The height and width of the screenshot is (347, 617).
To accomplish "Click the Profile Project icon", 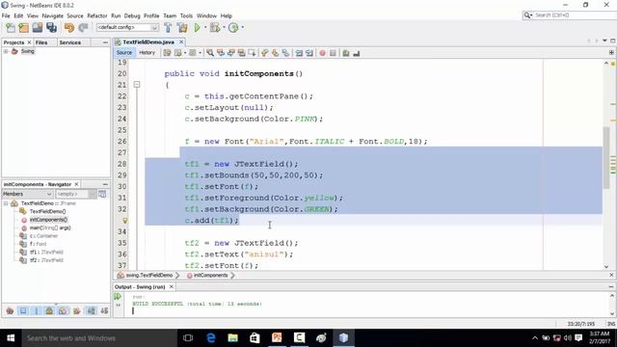I will pos(233,28).
